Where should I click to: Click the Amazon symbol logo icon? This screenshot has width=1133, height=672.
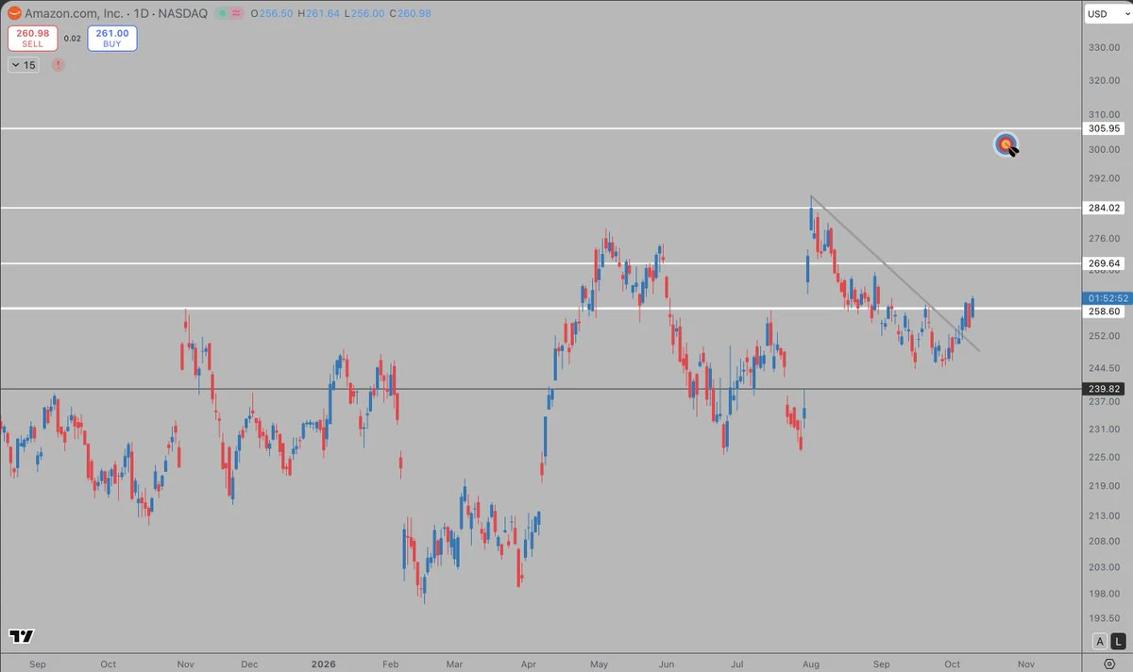[x=14, y=13]
